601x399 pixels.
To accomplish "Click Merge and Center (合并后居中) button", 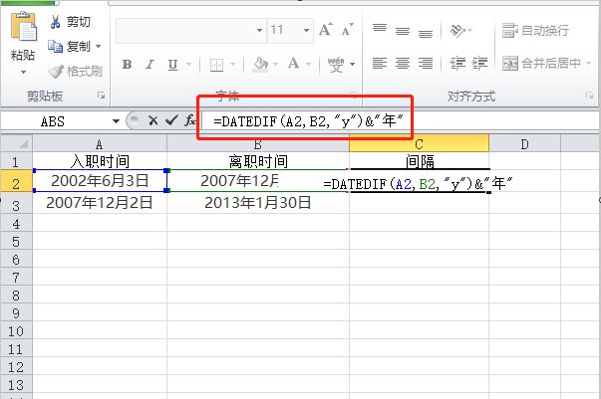I will point(536,64).
